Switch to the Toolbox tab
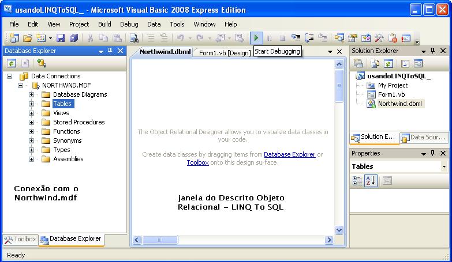This screenshot has height=262, width=452. [x=21, y=240]
